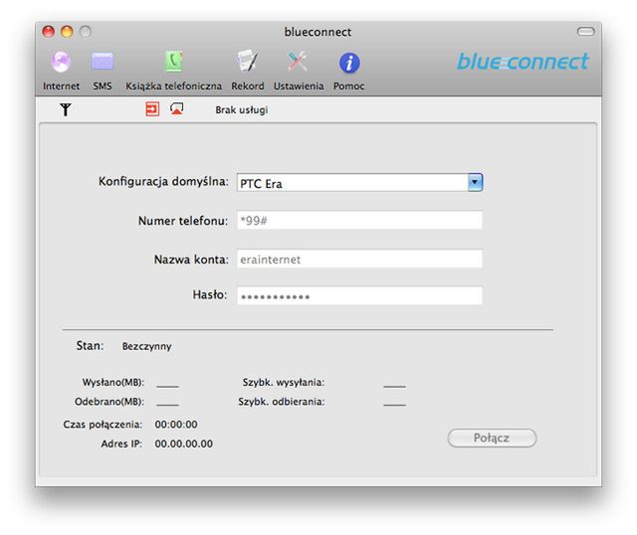Click the red arrow-in-box status icon
The image size is (637, 535).
pos(152,109)
